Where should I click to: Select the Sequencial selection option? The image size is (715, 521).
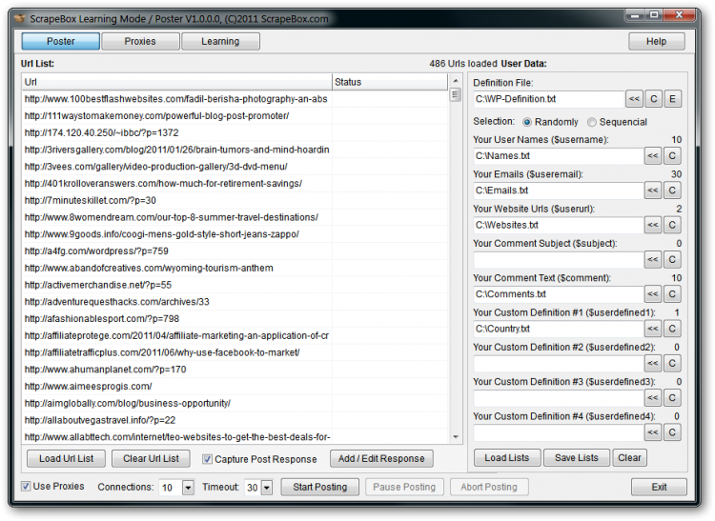(x=591, y=122)
